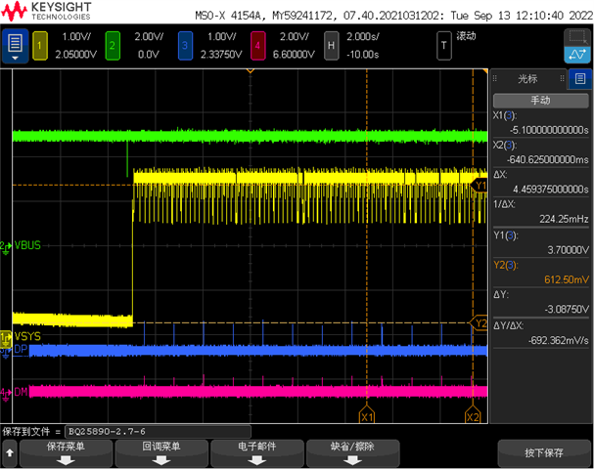The image size is (594, 469).
Task: Edit the save filename field BQ25890-2.7-6
Action: [x=159, y=432]
